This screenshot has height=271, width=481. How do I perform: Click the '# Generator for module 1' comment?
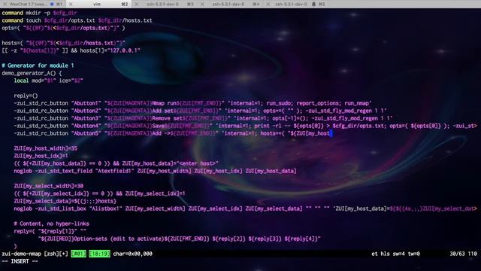(38, 65)
